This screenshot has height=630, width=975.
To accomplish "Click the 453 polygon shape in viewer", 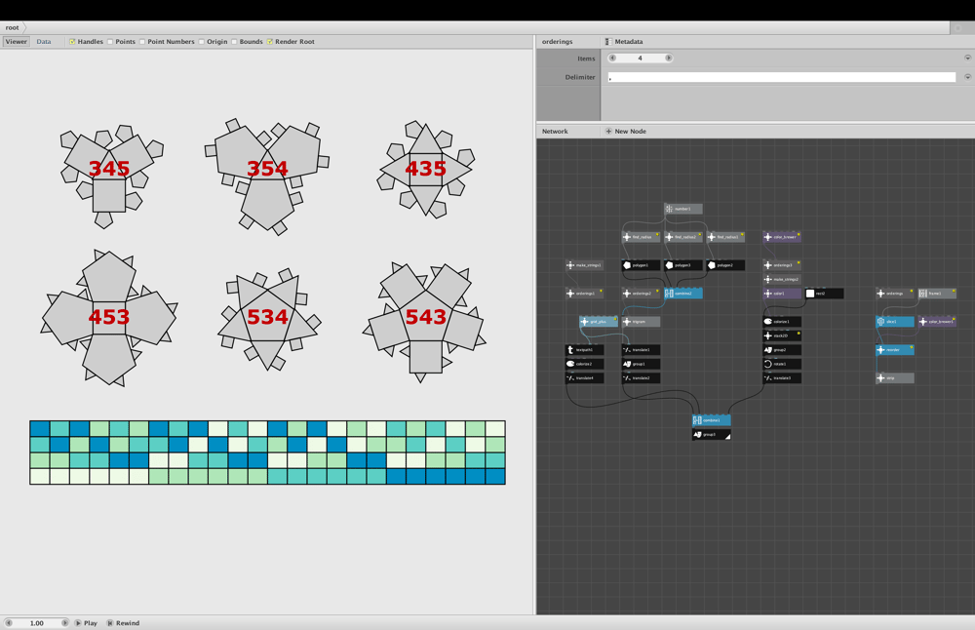I will 109,318.
